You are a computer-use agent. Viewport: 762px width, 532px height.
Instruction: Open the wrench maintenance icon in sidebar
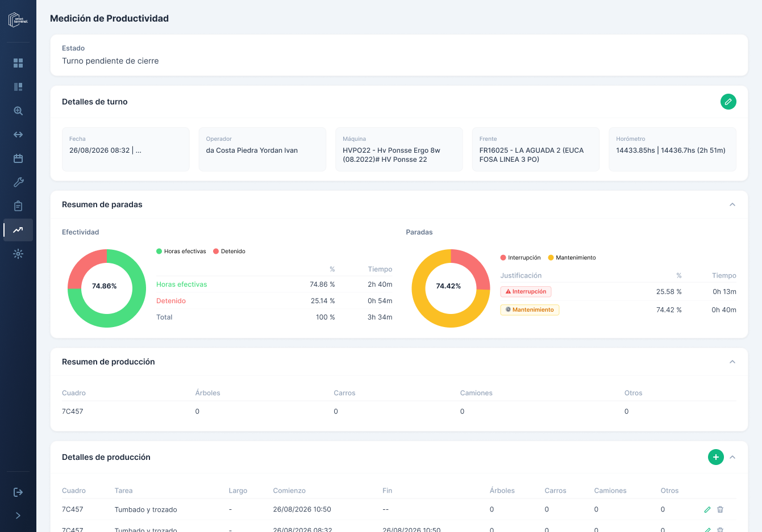coord(18,182)
